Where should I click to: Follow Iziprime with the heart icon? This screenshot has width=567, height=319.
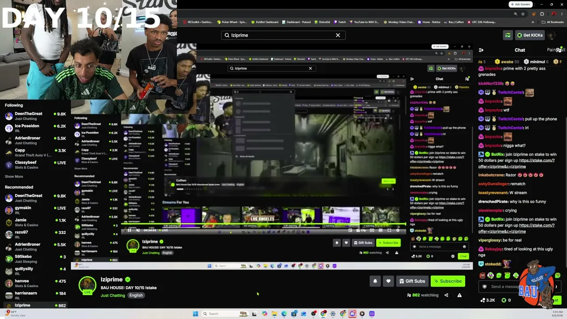tap(388, 281)
